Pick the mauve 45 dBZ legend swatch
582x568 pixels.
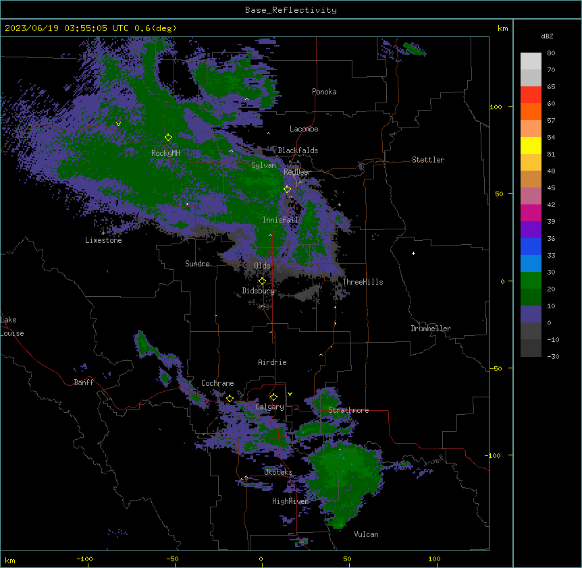[x=531, y=196]
